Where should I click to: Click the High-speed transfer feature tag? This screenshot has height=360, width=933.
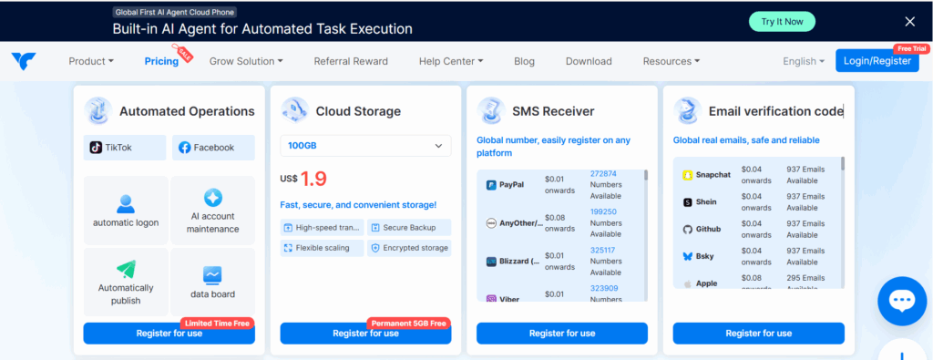click(x=322, y=227)
